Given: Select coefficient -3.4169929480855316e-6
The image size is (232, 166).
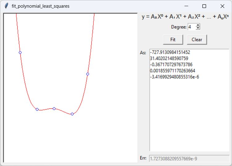Looking at the screenshot, I should tap(174, 77).
